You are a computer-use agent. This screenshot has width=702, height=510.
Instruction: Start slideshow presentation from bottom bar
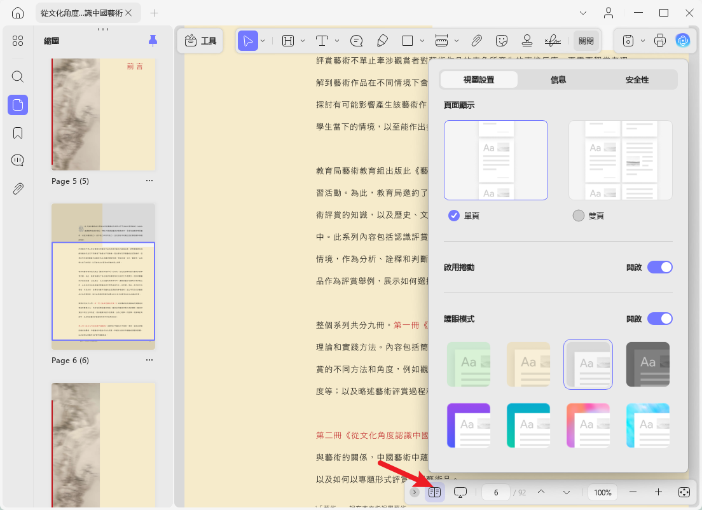tap(460, 492)
